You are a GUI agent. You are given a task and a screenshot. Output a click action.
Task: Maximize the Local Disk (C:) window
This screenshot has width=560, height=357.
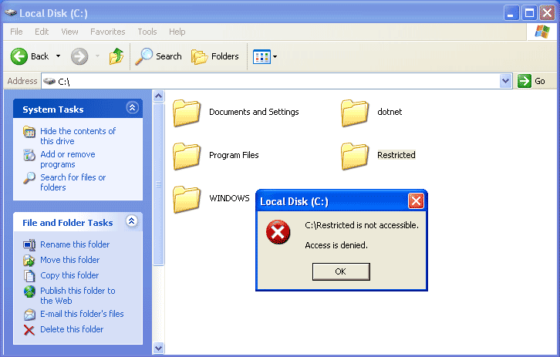click(x=529, y=13)
